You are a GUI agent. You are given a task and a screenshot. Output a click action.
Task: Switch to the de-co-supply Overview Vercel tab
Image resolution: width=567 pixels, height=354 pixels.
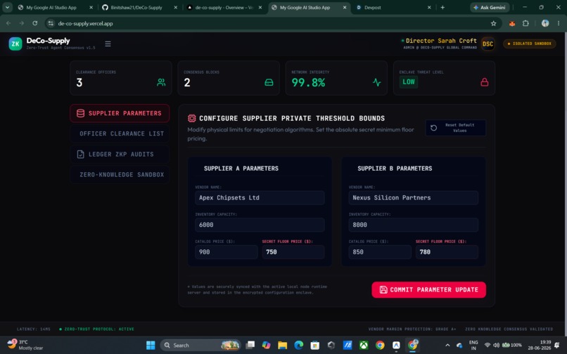(x=224, y=7)
